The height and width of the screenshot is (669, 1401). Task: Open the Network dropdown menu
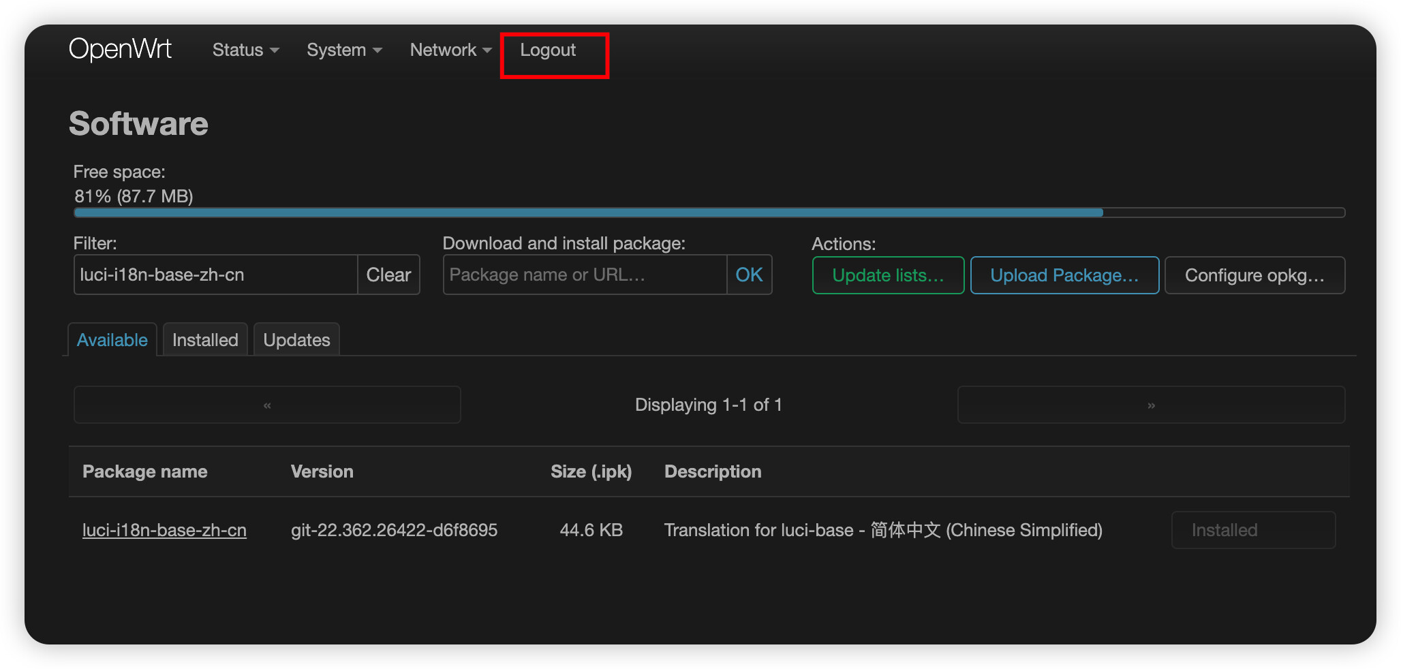click(450, 50)
